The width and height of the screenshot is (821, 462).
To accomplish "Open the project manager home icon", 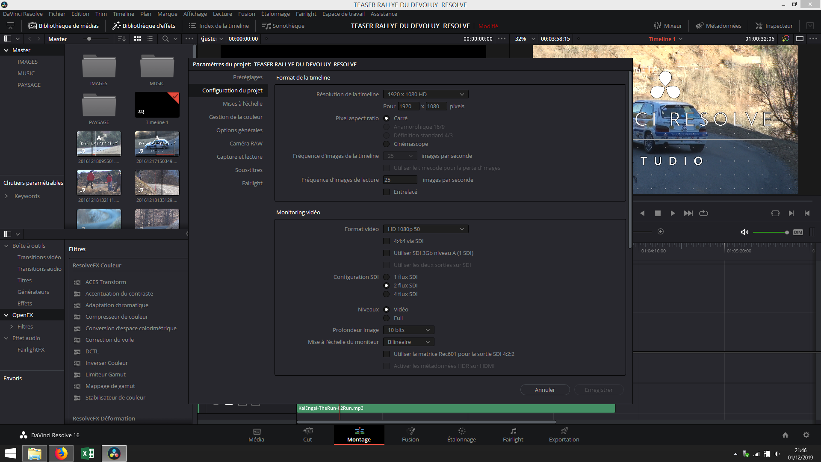I will coord(785,435).
